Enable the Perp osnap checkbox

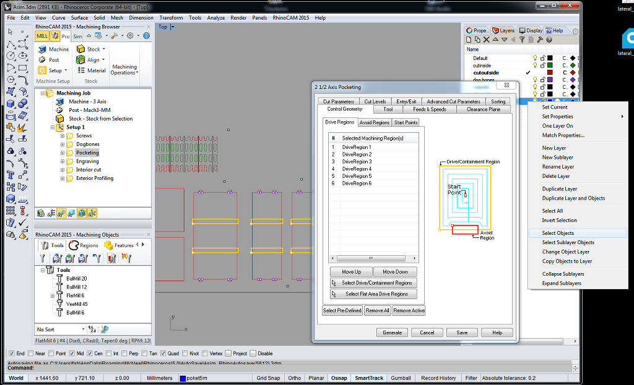click(x=124, y=353)
